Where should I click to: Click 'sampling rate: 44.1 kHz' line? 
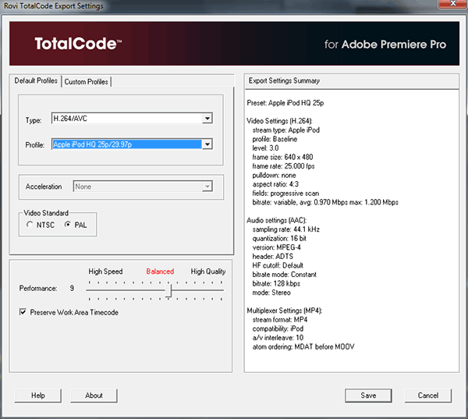point(286,229)
